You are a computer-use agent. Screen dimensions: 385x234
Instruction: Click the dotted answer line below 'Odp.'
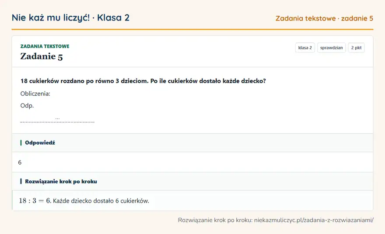57,120
